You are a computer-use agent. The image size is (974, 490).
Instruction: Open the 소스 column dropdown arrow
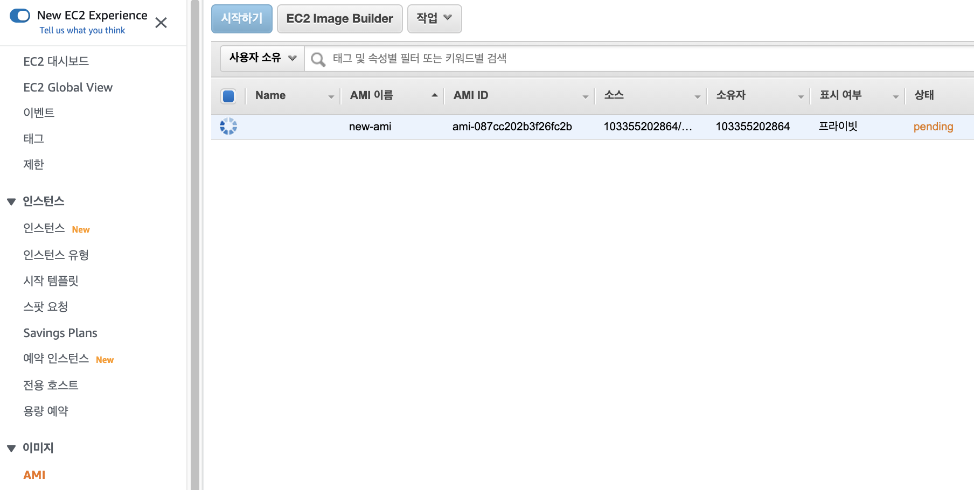pos(698,97)
